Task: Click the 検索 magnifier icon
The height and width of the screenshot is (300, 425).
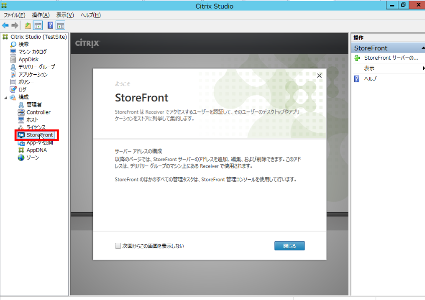Action: tap(13, 44)
